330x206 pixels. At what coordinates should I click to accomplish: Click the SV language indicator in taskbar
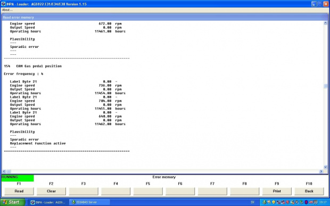252,202
